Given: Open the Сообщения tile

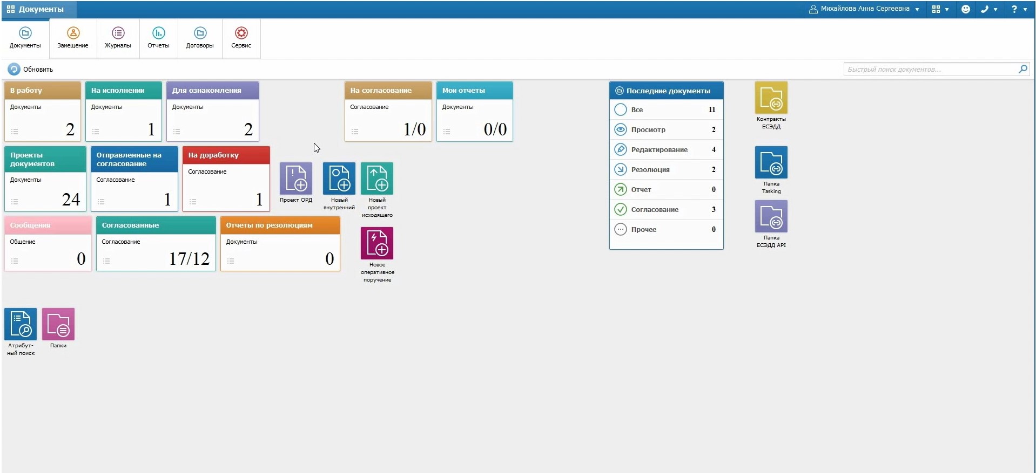Looking at the screenshot, I should click(x=48, y=244).
